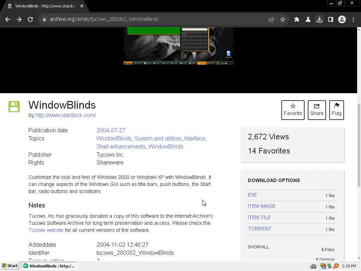This screenshot has height=271, width=361.
Task: Go forward with the browser forward arrow
Action: click(19, 19)
